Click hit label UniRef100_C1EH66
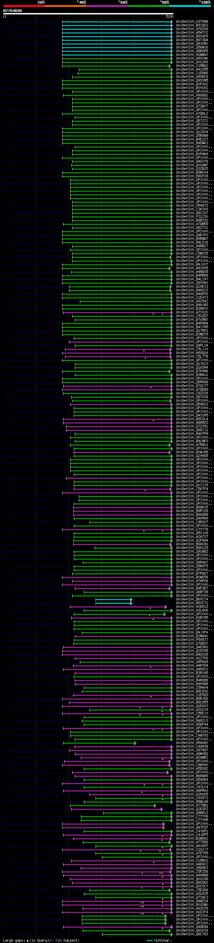The width and height of the screenshot is (214, 943). pos(192,73)
